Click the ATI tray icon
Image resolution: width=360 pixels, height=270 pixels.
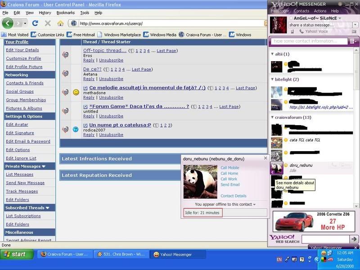click(330, 260)
